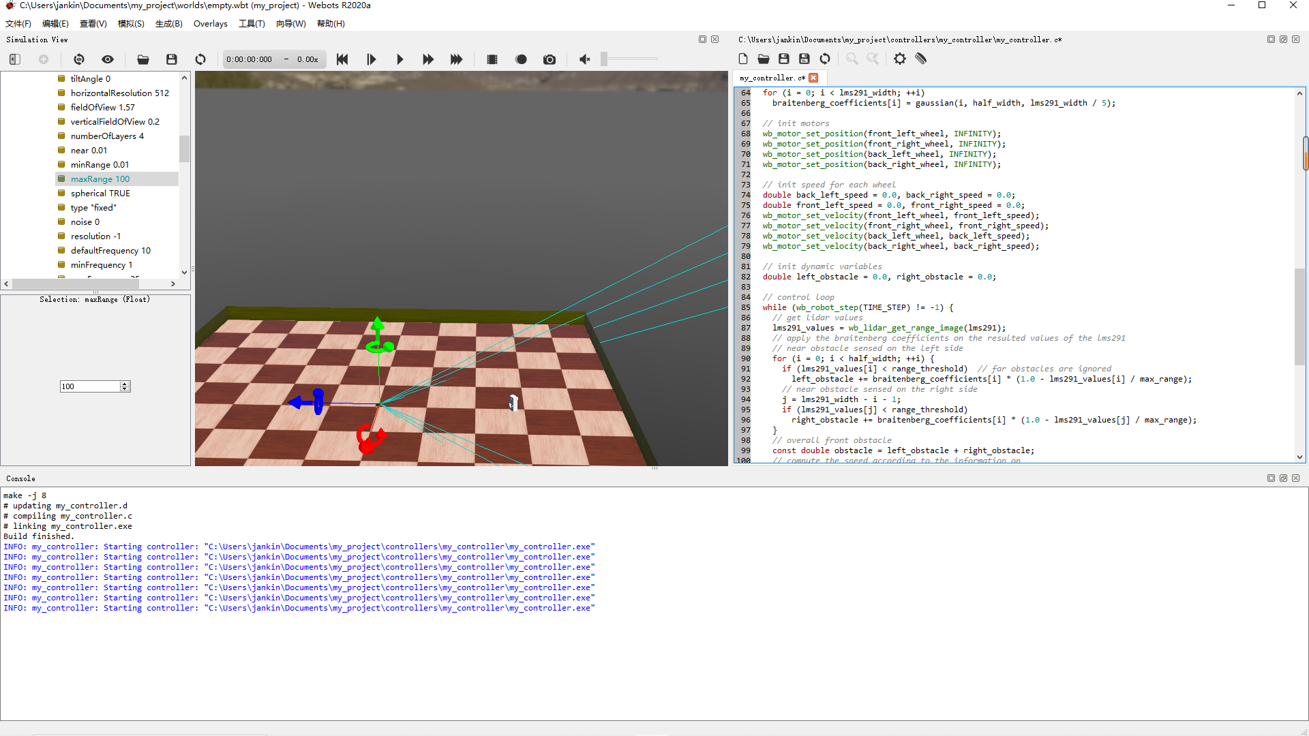Screen dimensions: 1309x736
Task: Increase maxRange value with spinner up arrow
Action: click(x=125, y=384)
